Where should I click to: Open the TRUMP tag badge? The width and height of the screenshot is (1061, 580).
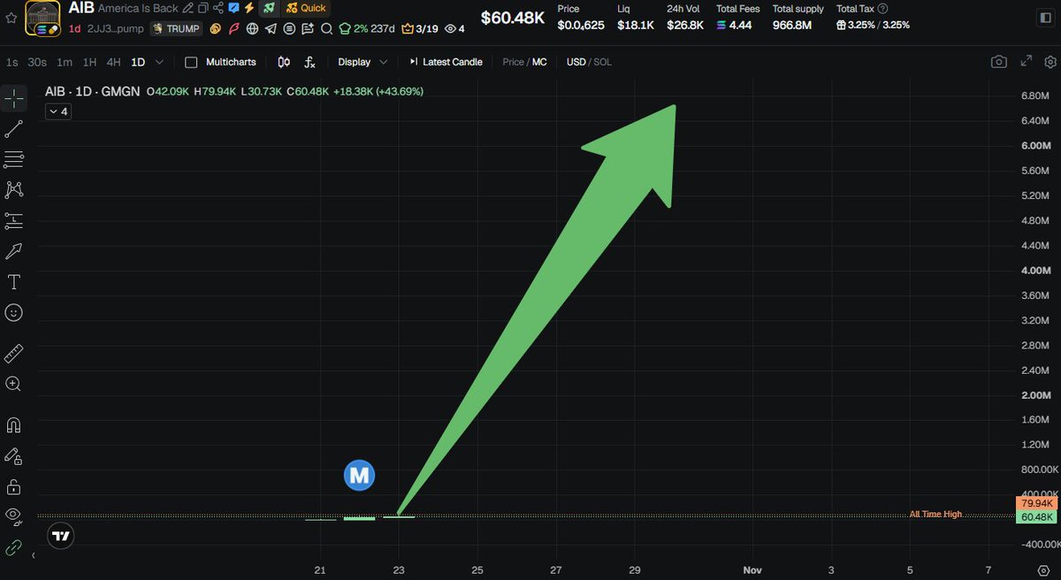(176, 28)
